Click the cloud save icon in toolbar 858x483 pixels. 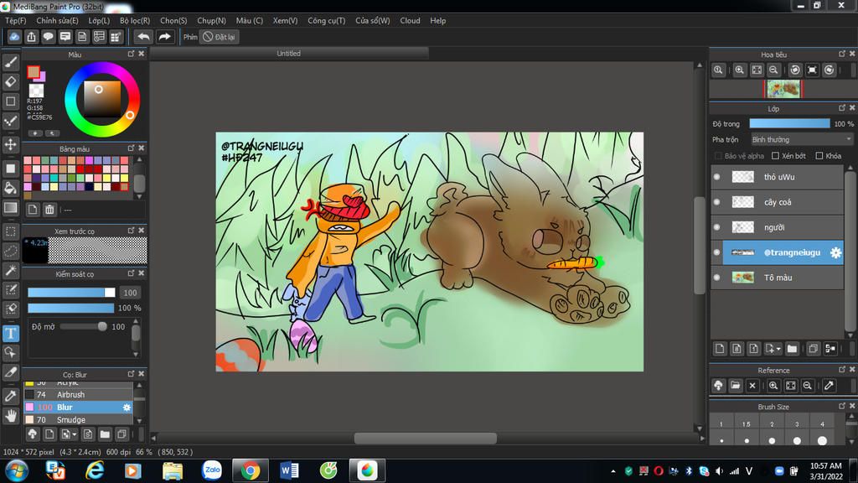14,37
